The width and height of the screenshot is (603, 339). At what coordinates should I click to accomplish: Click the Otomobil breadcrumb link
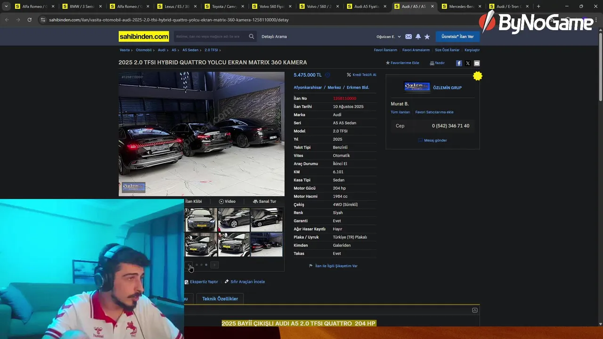pyautogui.click(x=144, y=50)
